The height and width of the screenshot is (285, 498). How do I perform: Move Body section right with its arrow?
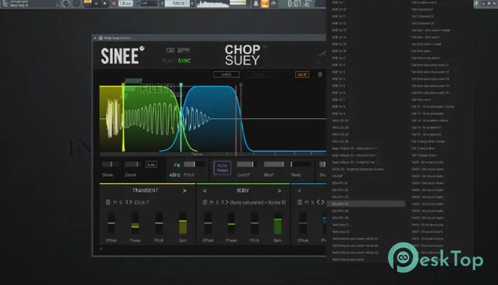(x=280, y=191)
